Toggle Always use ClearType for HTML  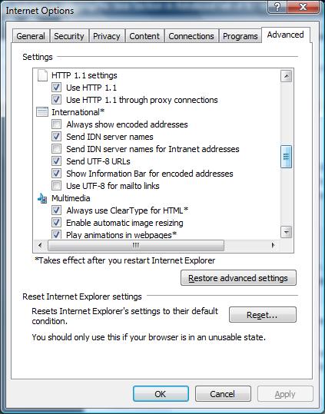(x=57, y=210)
